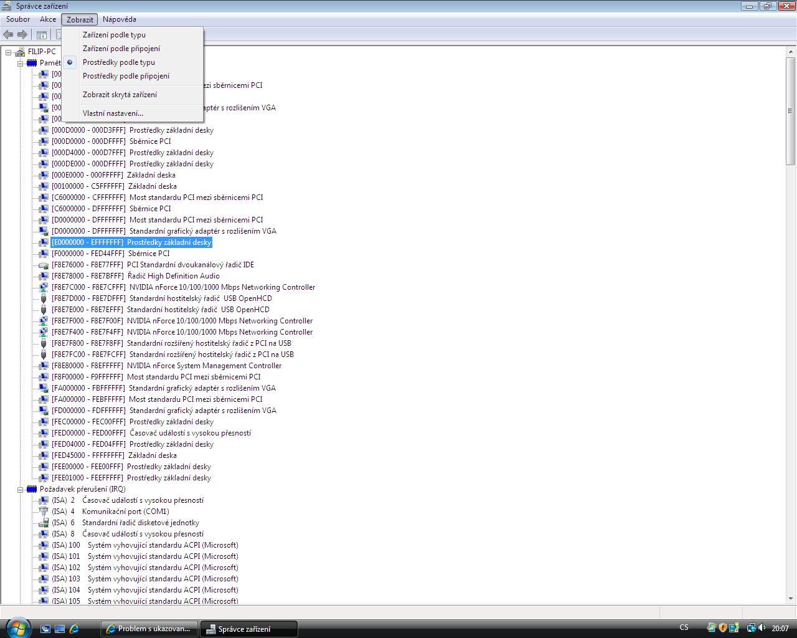The width and height of the screenshot is (797, 638).
Task: Select the [00100000 - C5FFFFFF] Základní deska row
Action: pyautogui.click(x=114, y=186)
